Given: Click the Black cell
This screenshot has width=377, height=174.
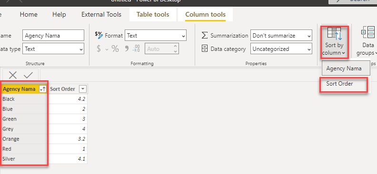Looking at the screenshot, I should click(x=24, y=99).
